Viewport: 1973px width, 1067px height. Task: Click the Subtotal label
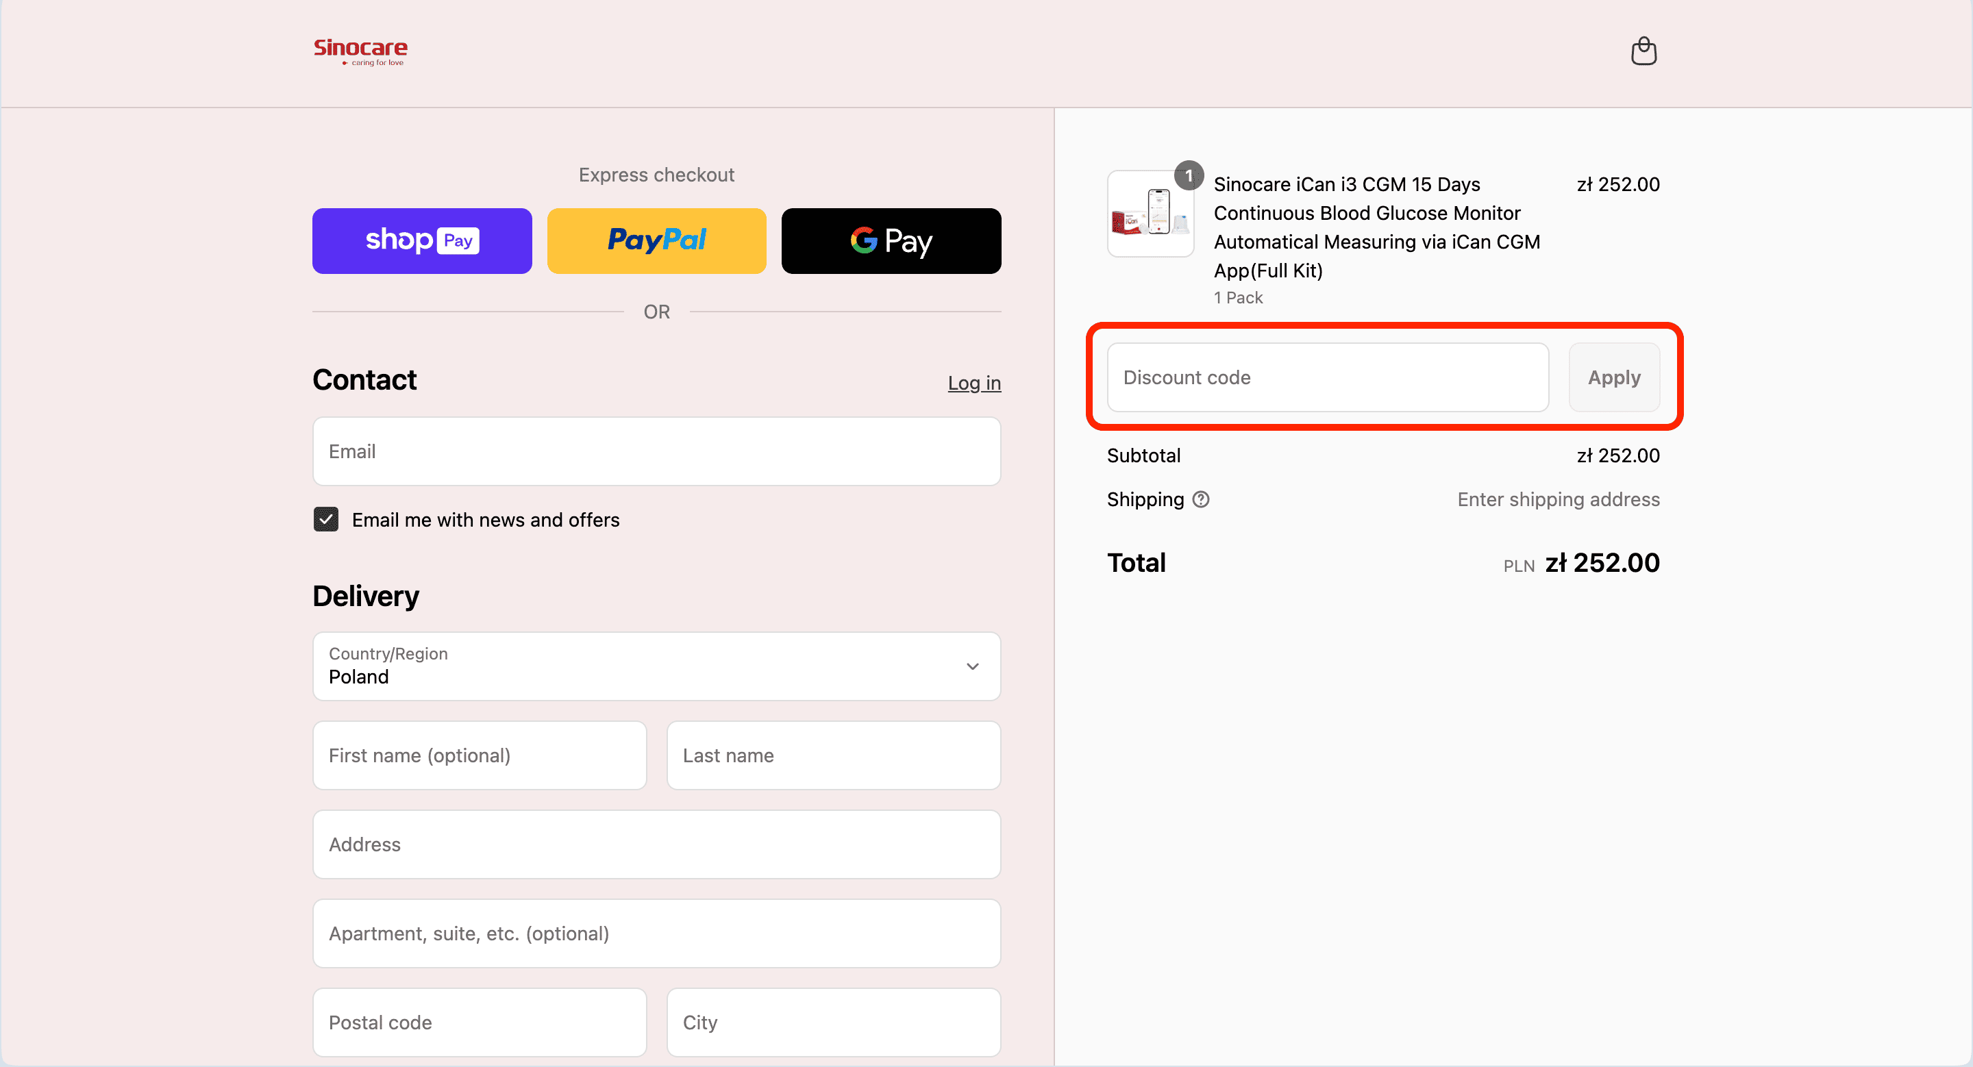coord(1143,456)
